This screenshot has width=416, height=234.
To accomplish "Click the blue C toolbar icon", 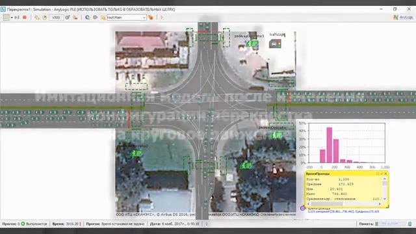I will (87, 18).
